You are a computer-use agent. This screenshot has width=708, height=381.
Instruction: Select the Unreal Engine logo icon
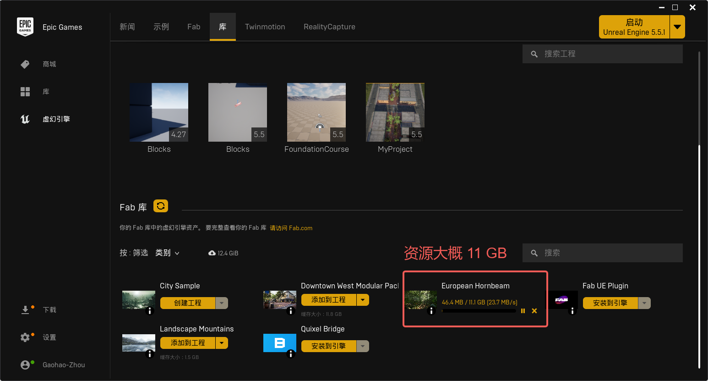(25, 119)
